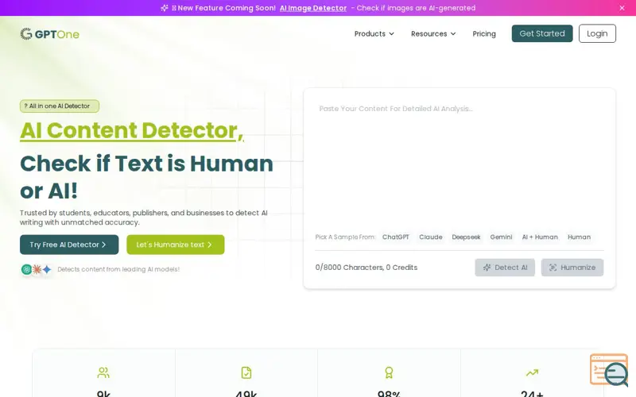Go to the Pricing page
636x397 pixels.
[x=484, y=33]
